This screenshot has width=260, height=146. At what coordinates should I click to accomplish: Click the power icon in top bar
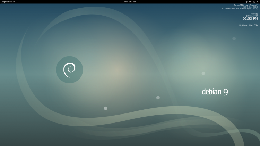[254, 2]
